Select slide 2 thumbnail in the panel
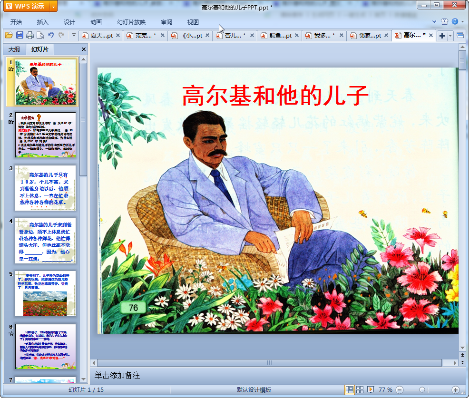Image resolution: width=469 pixels, height=398 pixels. 46,135
